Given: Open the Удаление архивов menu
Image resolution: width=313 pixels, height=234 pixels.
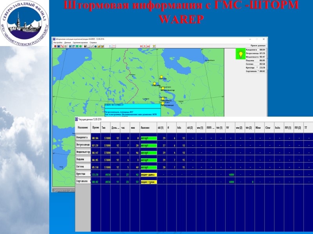Looking at the screenshot, I should pyautogui.click(x=80, y=43).
